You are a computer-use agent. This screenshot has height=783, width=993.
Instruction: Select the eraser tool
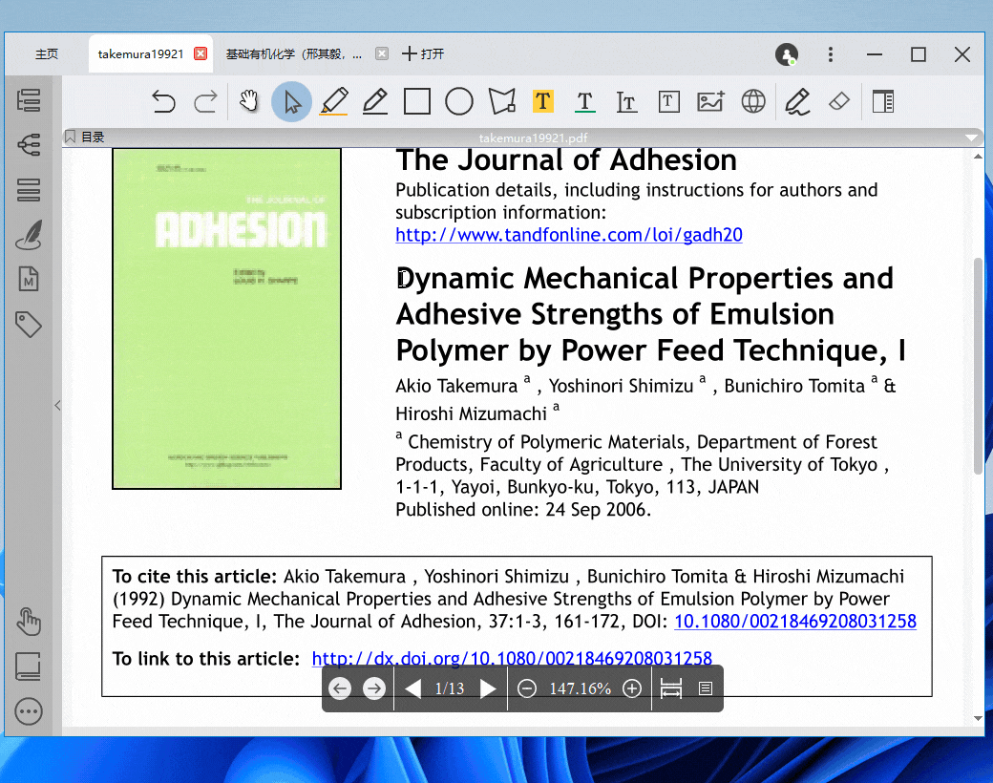pyautogui.click(x=839, y=101)
